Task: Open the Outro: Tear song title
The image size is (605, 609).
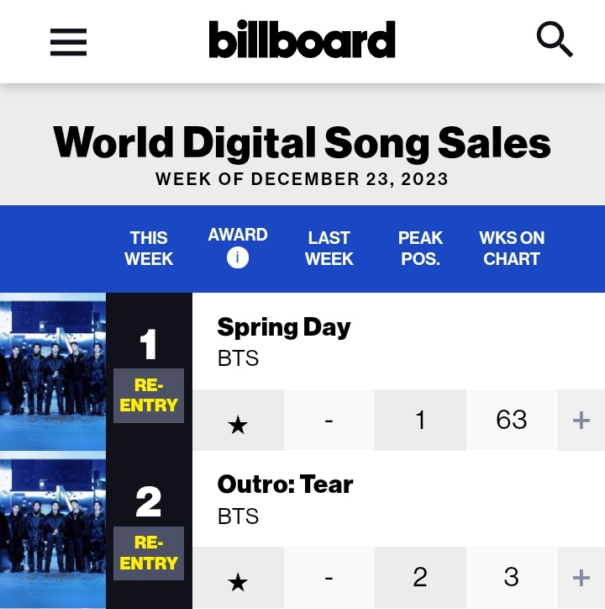Action: coord(285,485)
